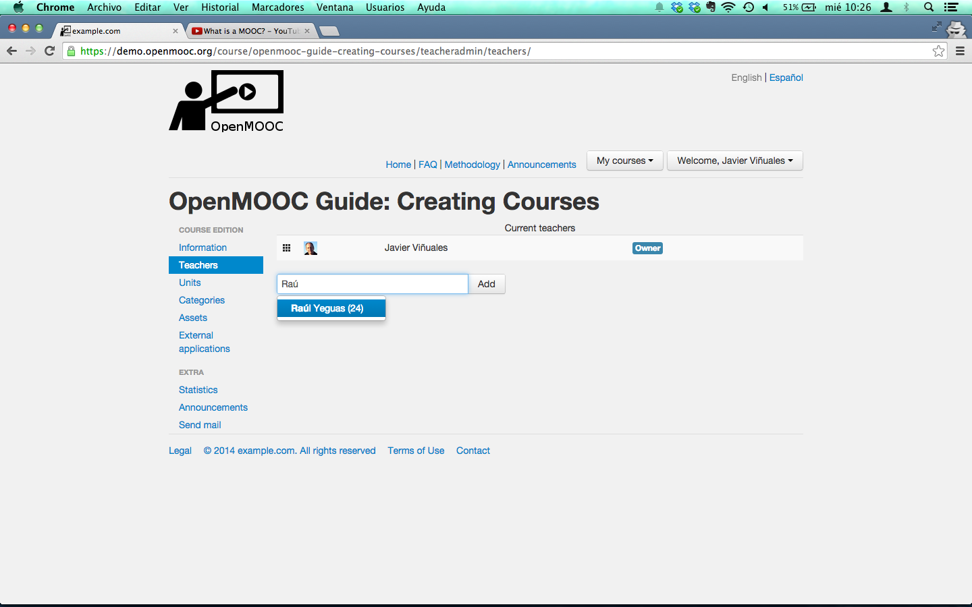Image resolution: width=972 pixels, height=607 pixels.
Task: Open the Ventana menu
Action: click(335, 7)
